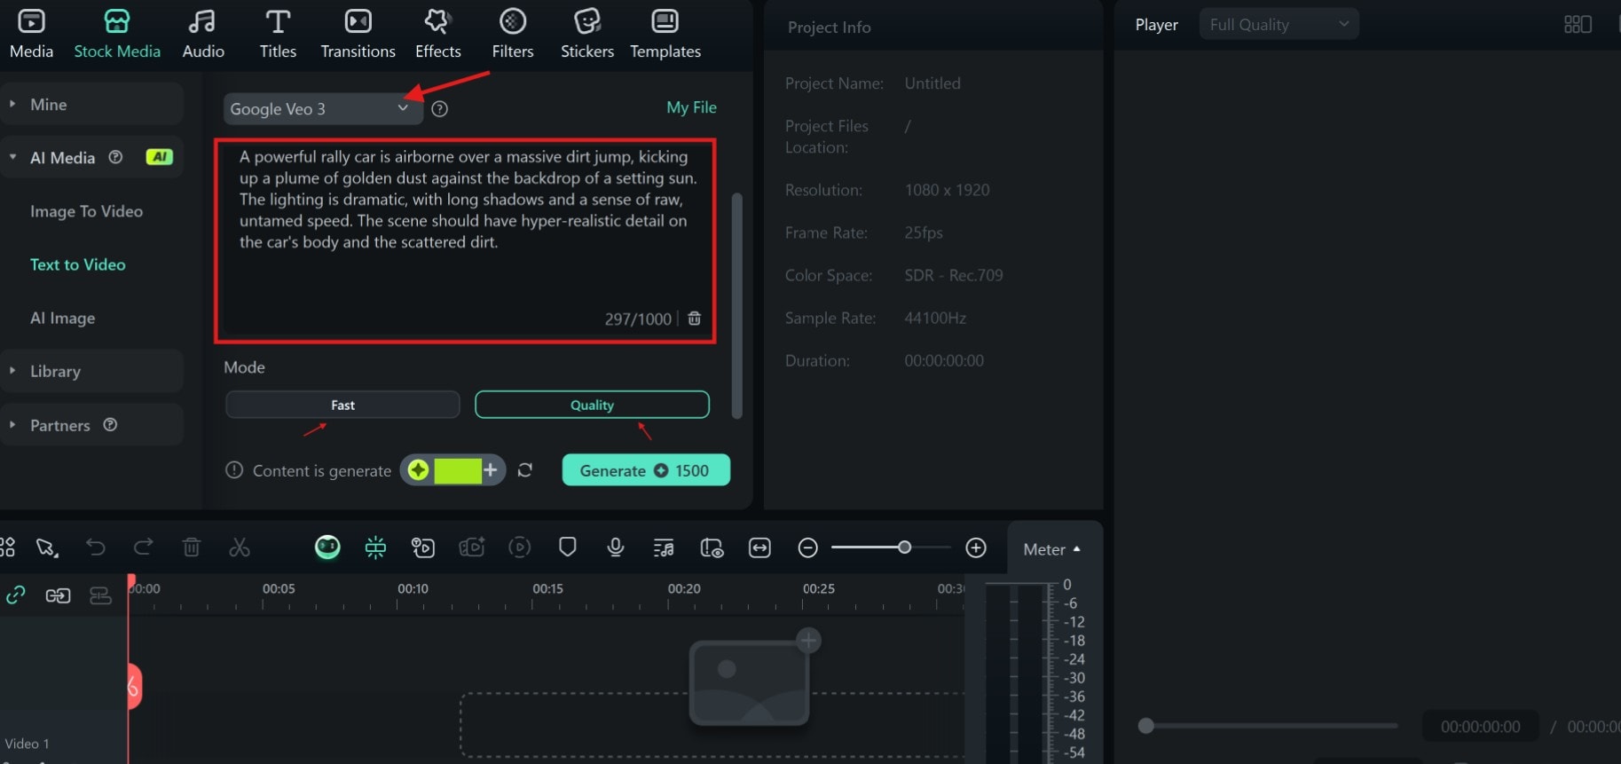Screen dimensions: 1621x764
Task: Select Fast mode
Action: tap(342, 405)
